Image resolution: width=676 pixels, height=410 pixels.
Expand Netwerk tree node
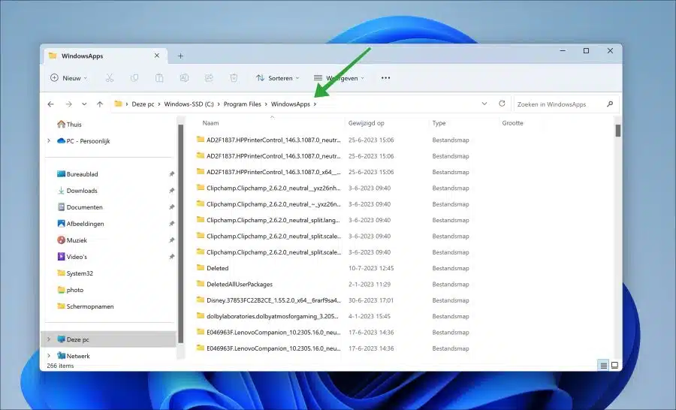pyautogui.click(x=49, y=356)
